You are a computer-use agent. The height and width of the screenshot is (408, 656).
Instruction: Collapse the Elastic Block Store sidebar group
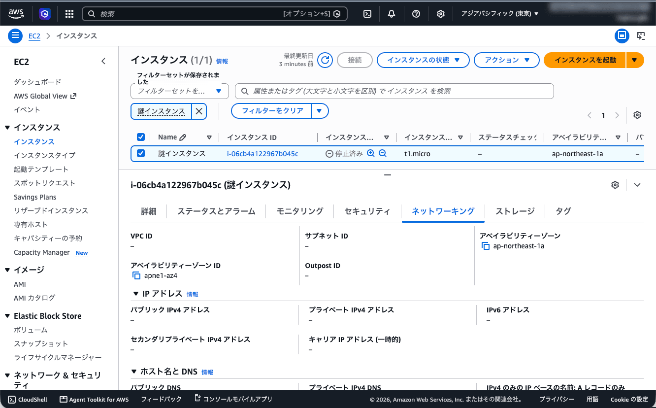pos(7,316)
